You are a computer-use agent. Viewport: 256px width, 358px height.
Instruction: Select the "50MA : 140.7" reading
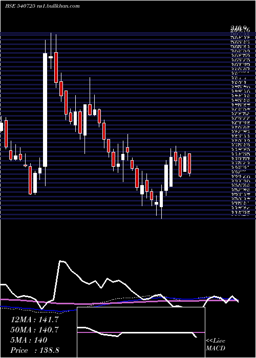34,330
